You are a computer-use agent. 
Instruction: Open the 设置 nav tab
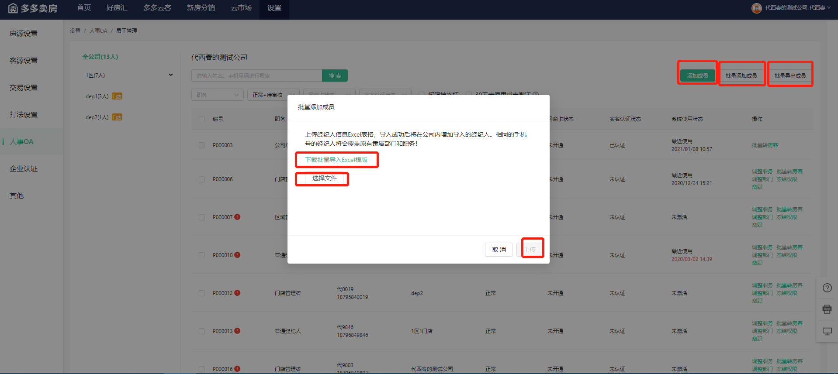274,8
